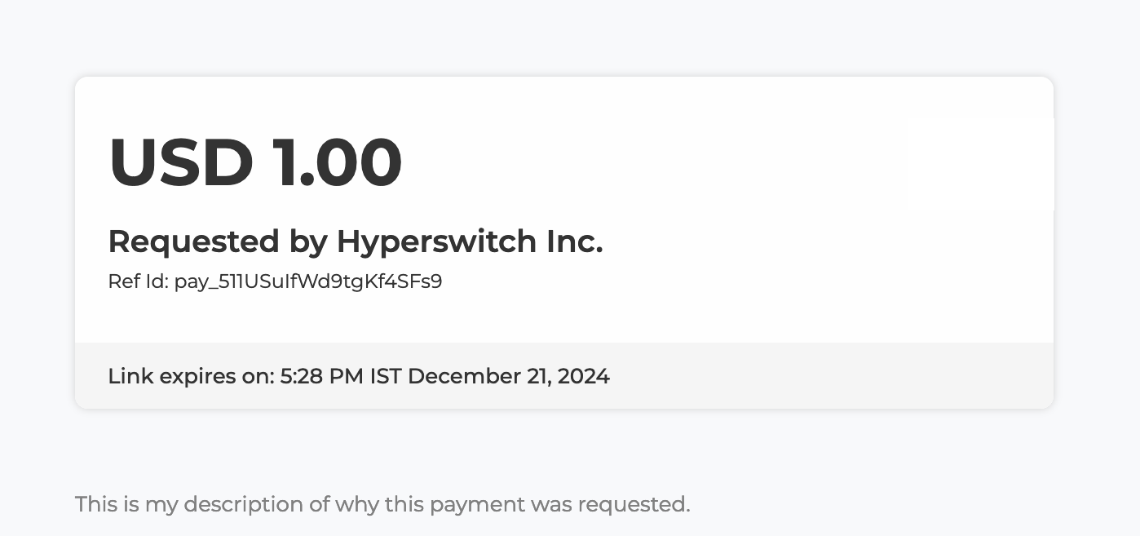The image size is (1140, 536).
Task: Click the "Ref Id:" label
Action: tap(138, 282)
